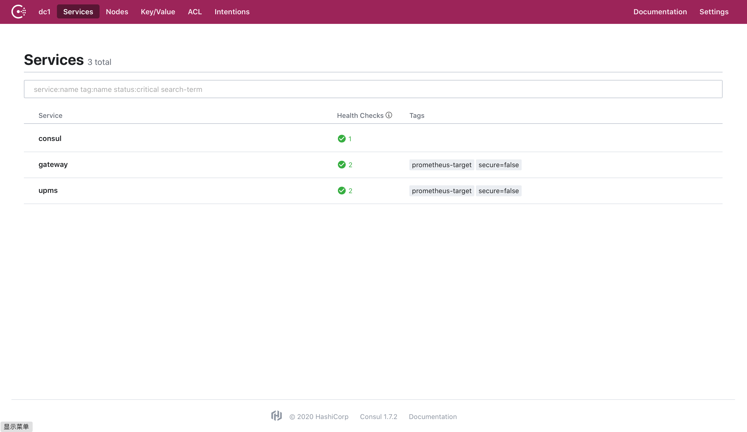747x432 pixels.
Task: Open the Documentation link in the top bar
Action: 660,12
